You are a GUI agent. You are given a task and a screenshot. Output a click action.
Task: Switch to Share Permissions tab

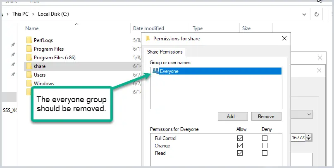(165, 52)
